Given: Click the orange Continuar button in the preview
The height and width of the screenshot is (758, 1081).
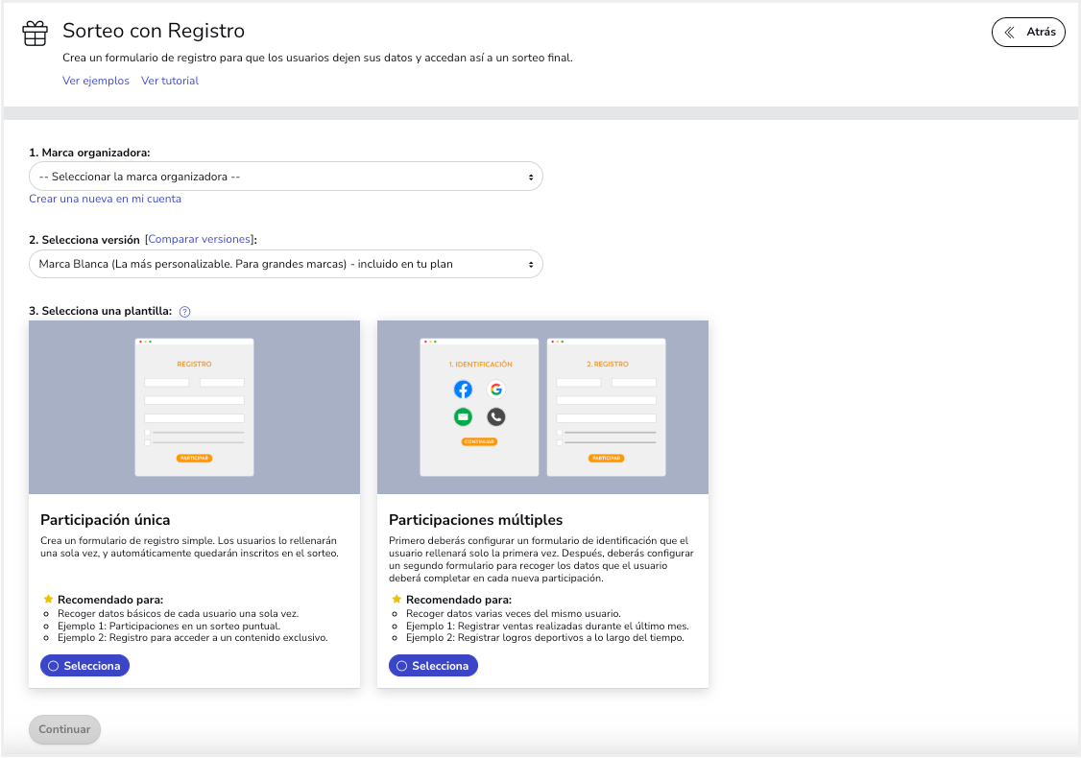Looking at the screenshot, I should point(479,441).
